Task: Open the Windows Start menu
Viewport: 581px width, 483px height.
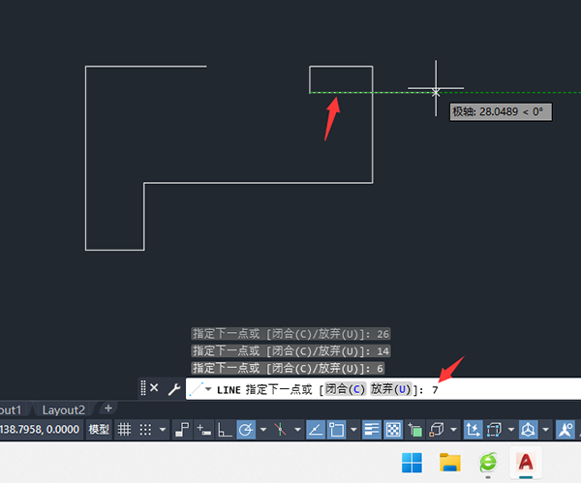Action: [x=412, y=463]
